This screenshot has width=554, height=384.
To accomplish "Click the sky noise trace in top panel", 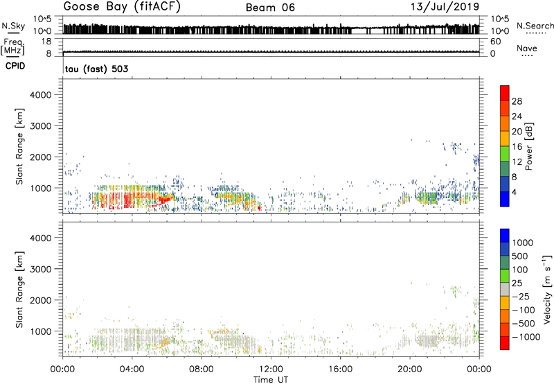I will point(271,28).
